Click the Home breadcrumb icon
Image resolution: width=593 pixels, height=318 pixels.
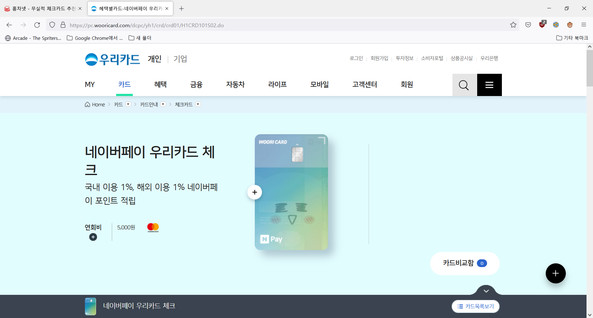click(87, 105)
